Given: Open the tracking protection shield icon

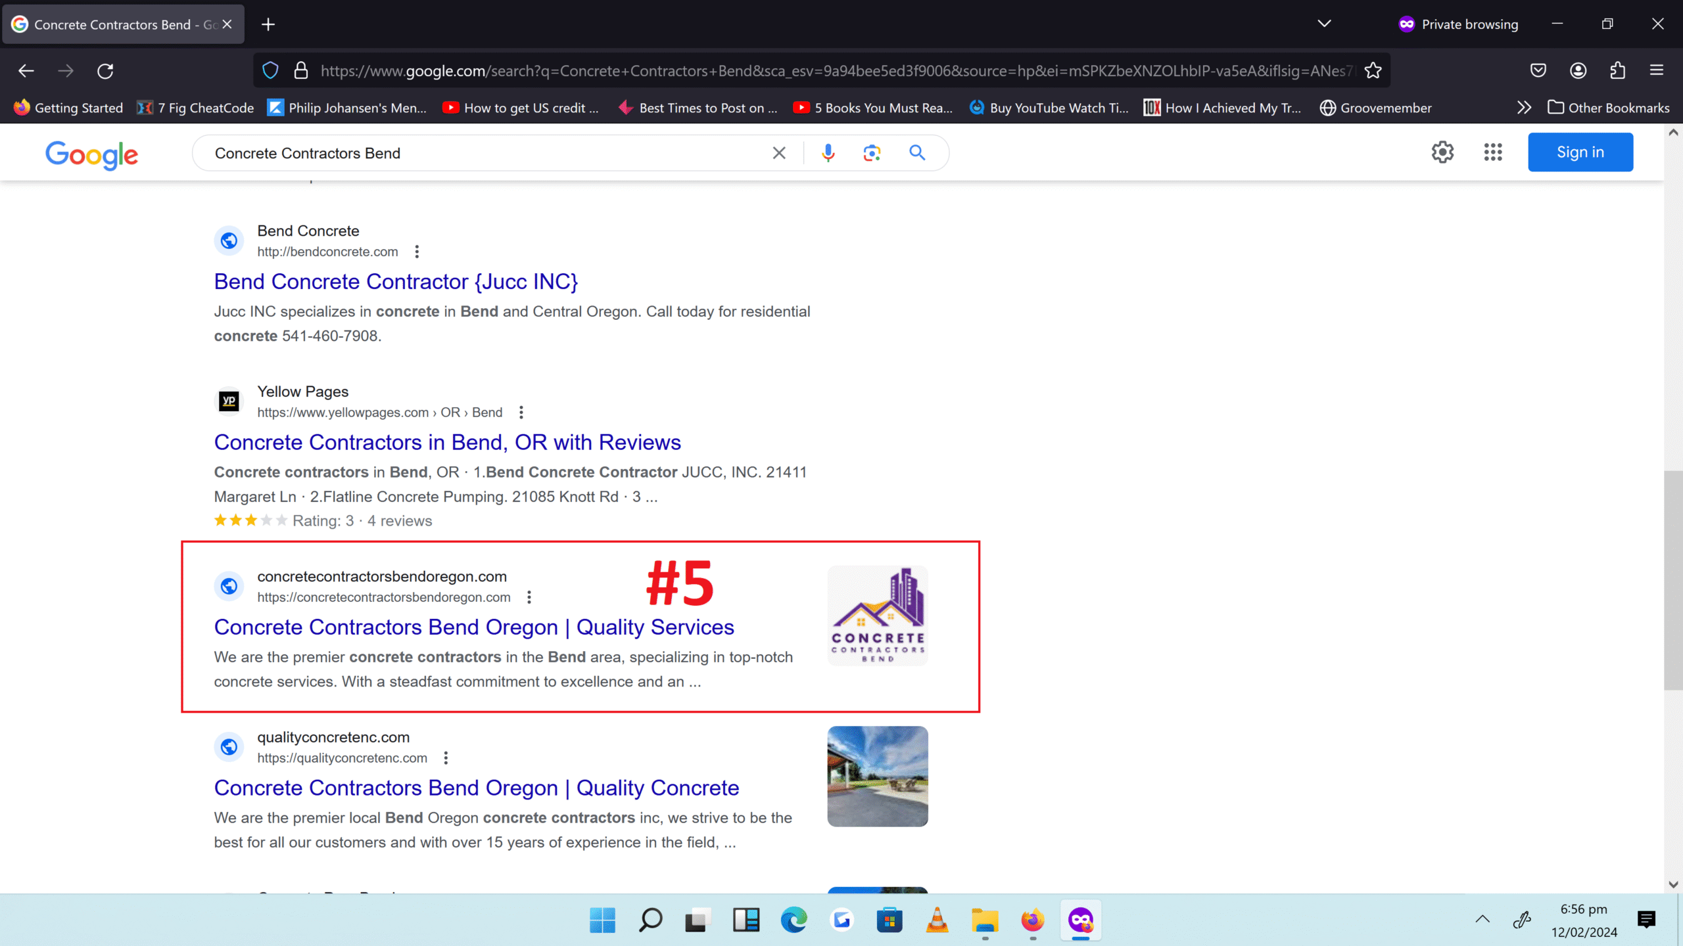Looking at the screenshot, I should 270,70.
